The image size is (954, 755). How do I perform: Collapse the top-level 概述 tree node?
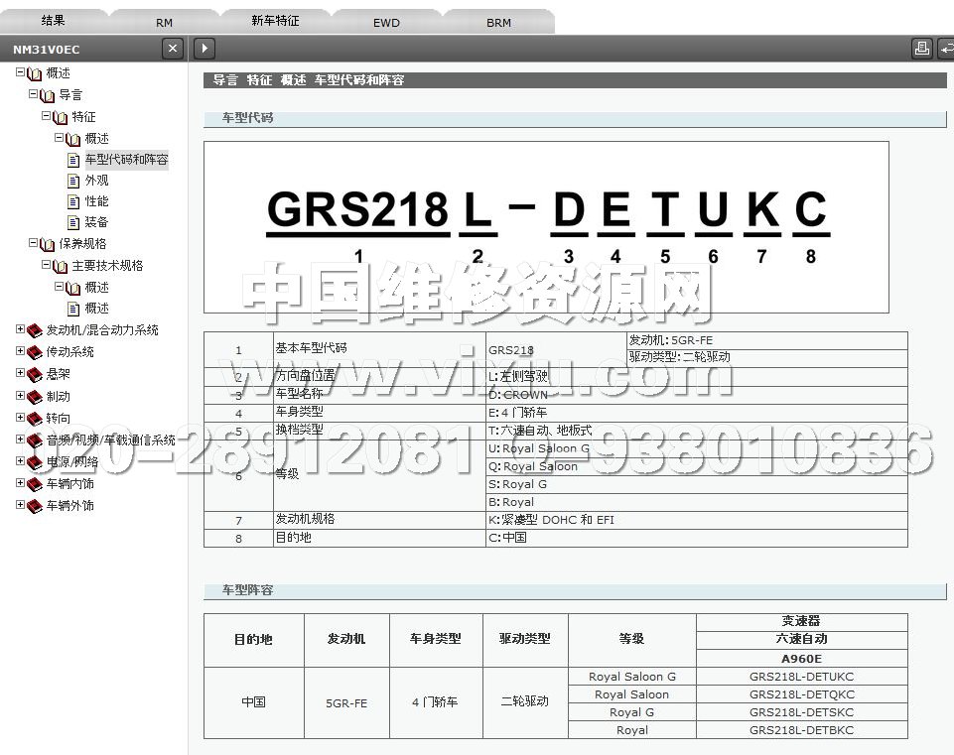pos(20,72)
